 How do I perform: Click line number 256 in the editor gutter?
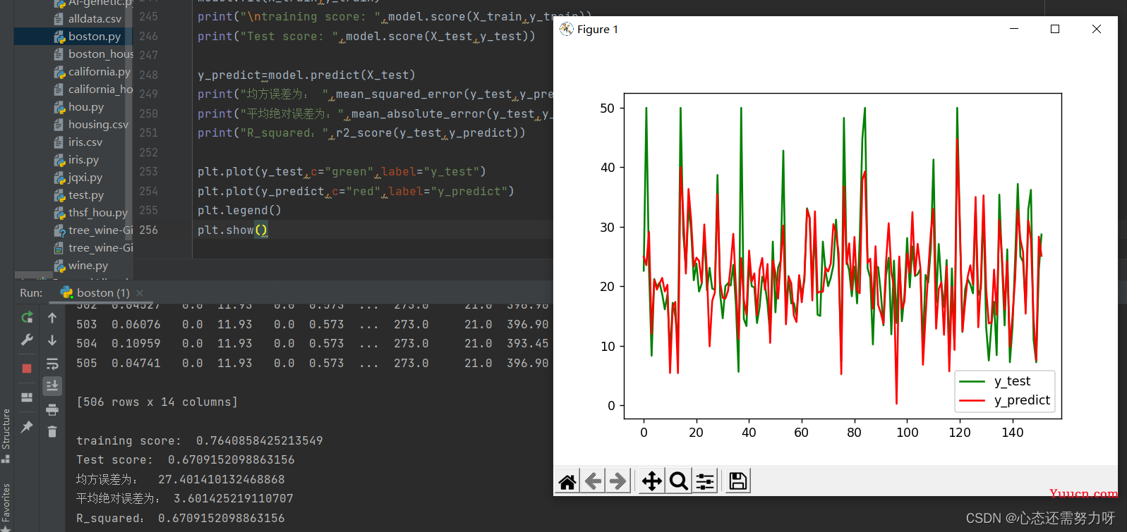point(148,230)
